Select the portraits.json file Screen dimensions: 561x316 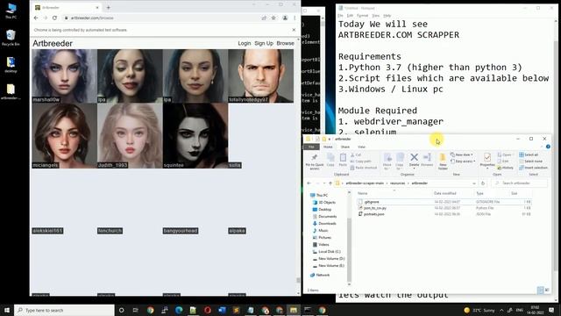pyautogui.click(x=374, y=214)
